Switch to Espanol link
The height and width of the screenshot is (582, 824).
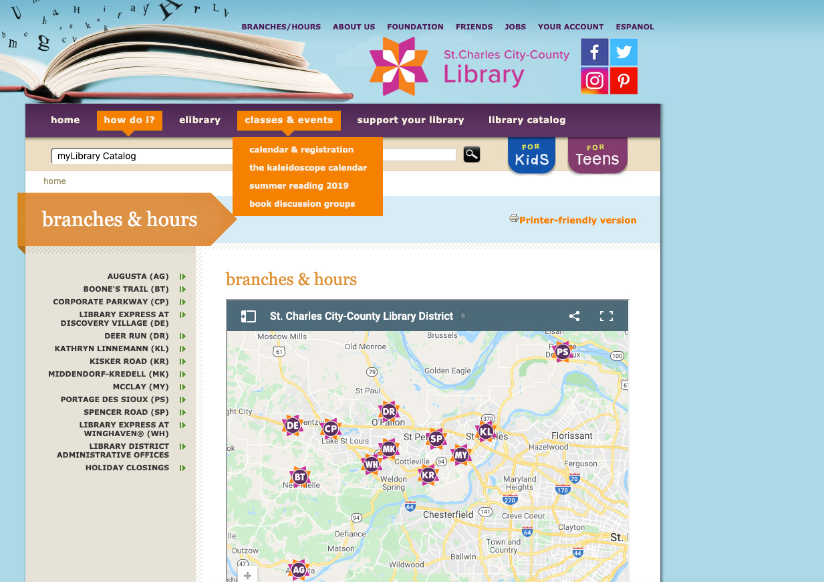tap(635, 27)
